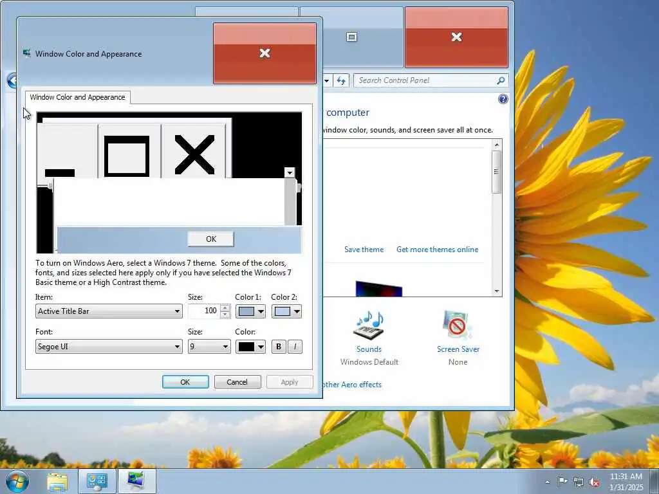Click the Aero effects troubleshooting link

coord(352,385)
